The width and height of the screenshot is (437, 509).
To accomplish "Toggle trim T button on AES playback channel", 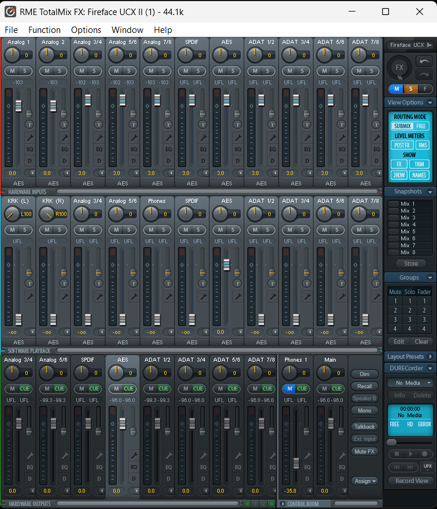I will pyautogui.click(x=238, y=284).
